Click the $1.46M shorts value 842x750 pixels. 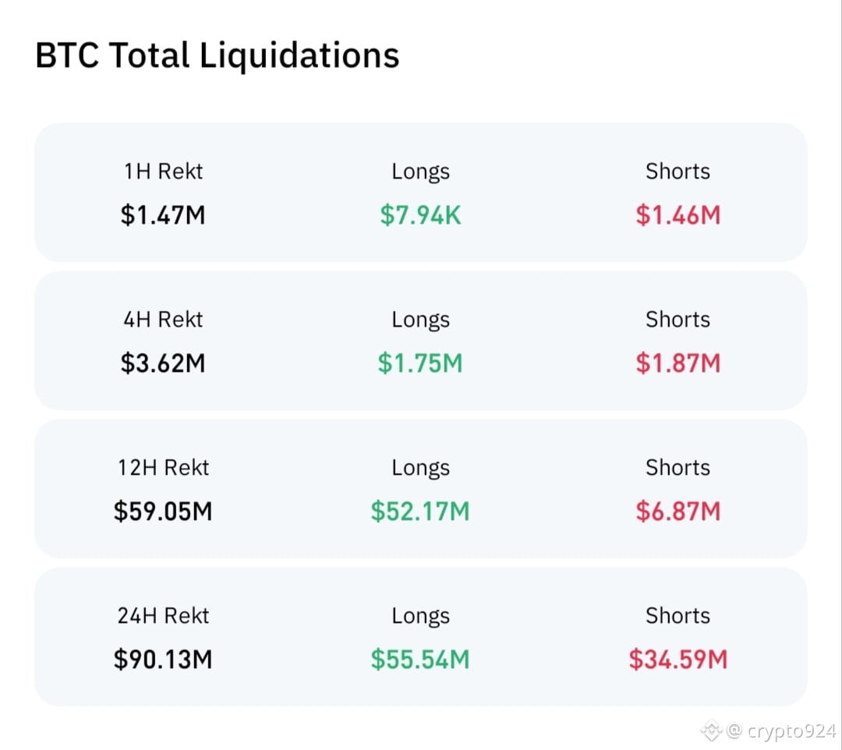677,215
